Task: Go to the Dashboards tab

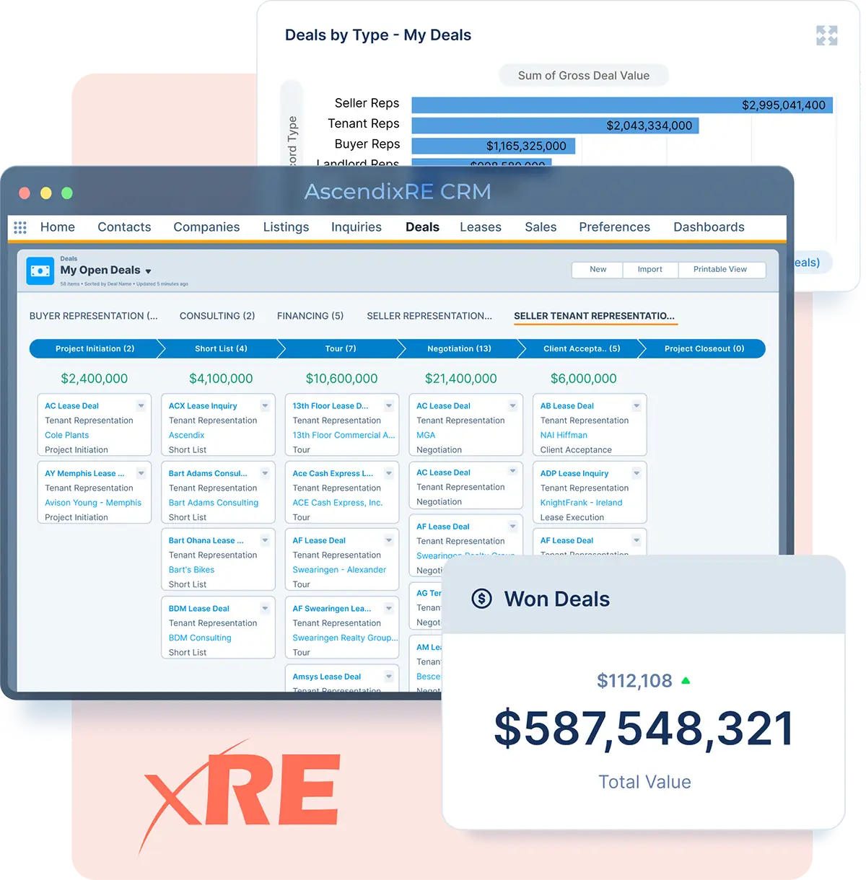Action: (x=709, y=227)
